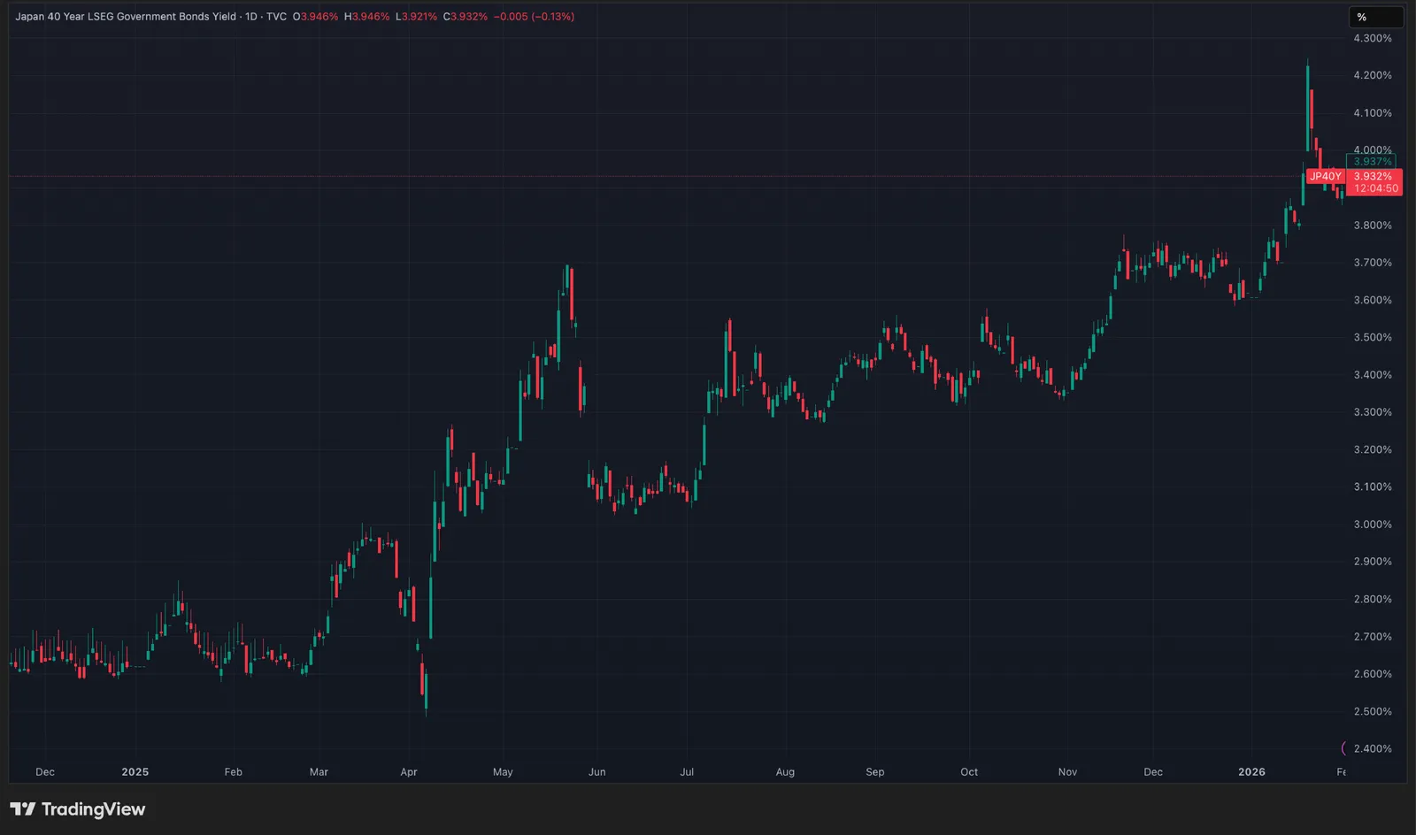Image resolution: width=1416 pixels, height=835 pixels.
Task: Click the Oct label on the time axis
Action: pyautogui.click(x=970, y=772)
